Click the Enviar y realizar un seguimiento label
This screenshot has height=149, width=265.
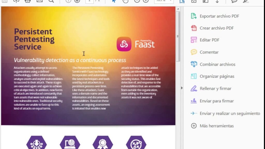coord(230,113)
